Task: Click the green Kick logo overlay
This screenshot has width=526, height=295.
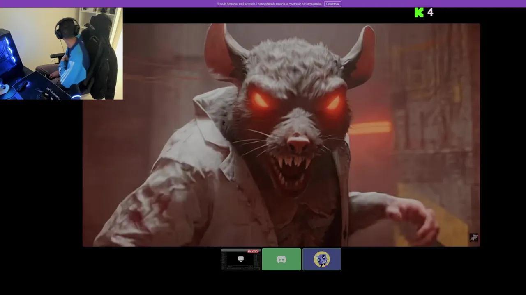Action: [x=419, y=12]
